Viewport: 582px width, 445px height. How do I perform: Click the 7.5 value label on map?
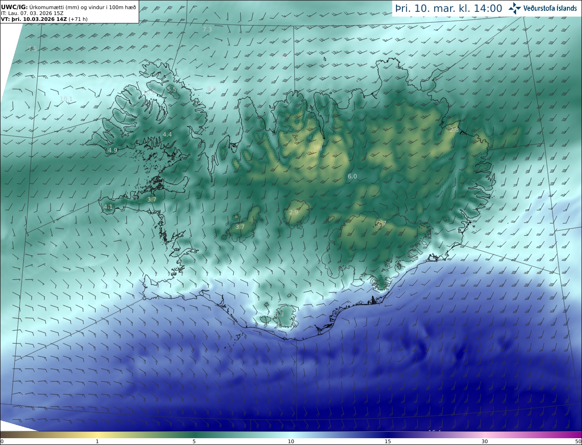coord(32,49)
